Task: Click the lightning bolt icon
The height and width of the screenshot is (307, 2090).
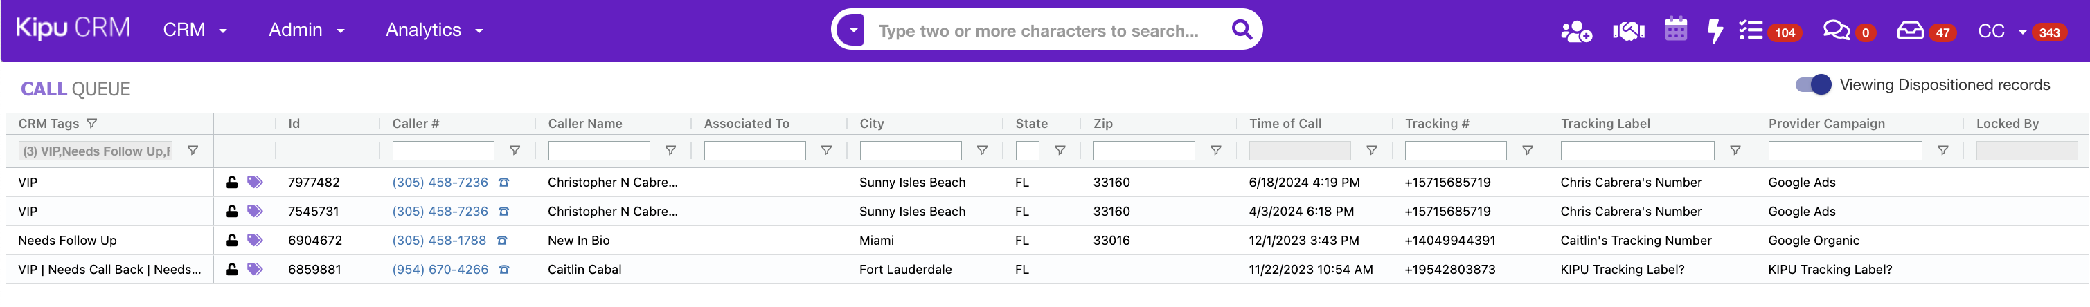Action: coord(1715,32)
